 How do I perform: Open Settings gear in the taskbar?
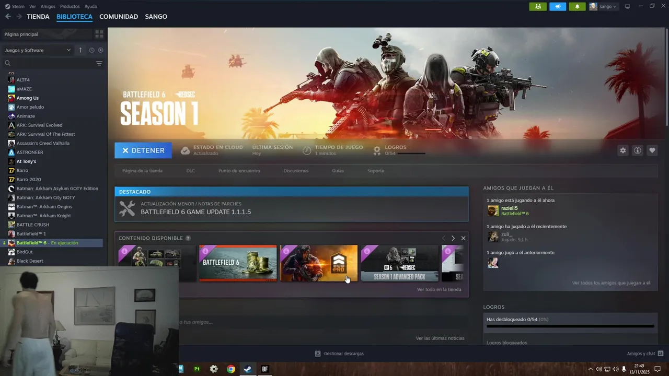(214, 369)
